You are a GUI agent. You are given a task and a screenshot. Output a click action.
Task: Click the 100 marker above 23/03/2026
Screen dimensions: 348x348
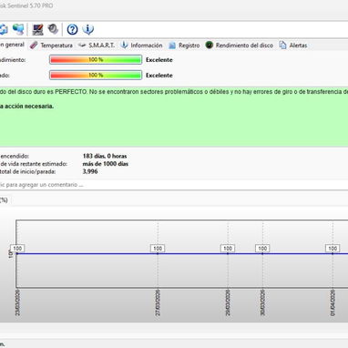(x=17, y=249)
